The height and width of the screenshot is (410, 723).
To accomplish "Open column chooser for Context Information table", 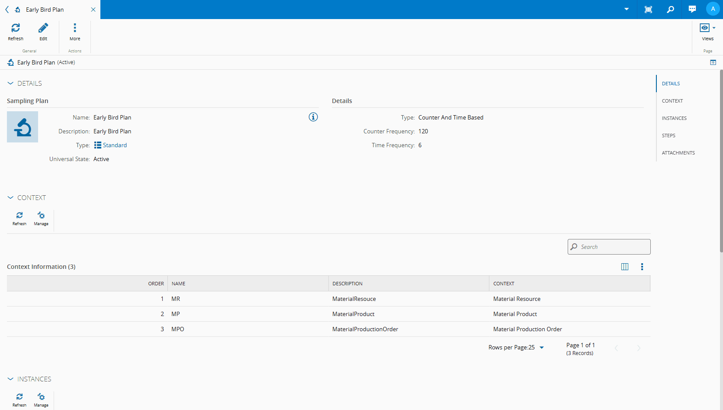I will 625,267.
